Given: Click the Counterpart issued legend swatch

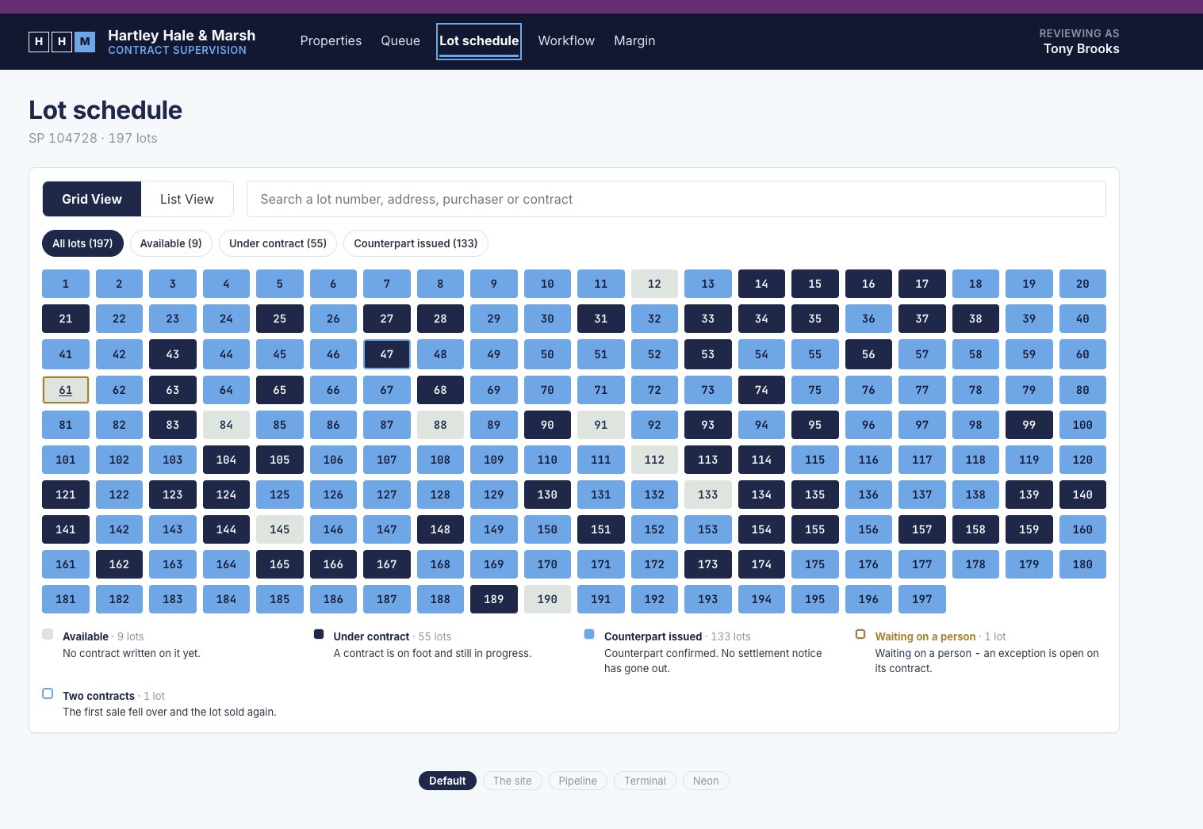Looking at the screenshot, I should (589, 634).
